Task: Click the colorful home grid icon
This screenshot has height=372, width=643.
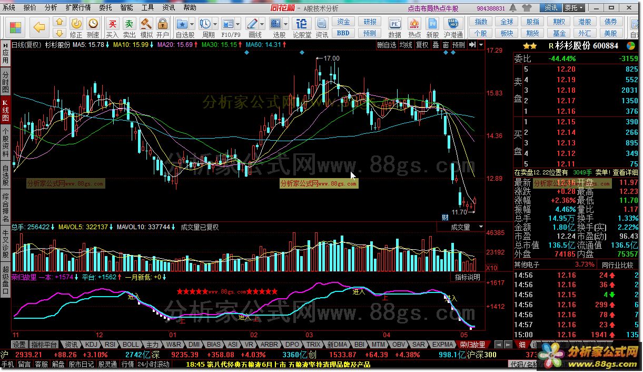Action: coord(16,27)
